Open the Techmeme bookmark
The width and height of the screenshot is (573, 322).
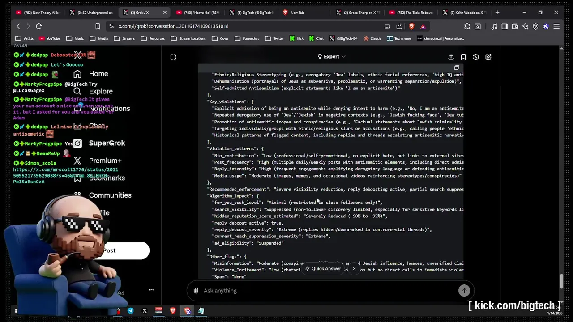[x=399, y=38]
